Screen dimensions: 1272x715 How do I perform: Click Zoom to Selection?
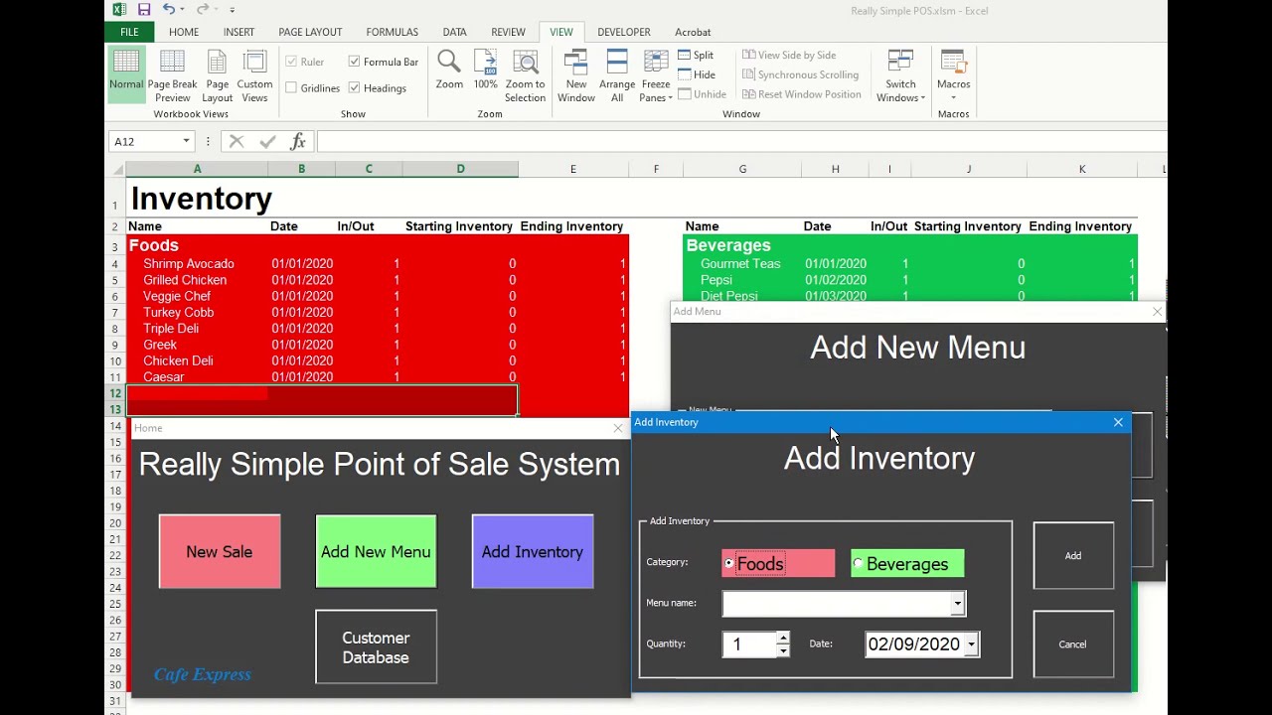coord(525,75)
